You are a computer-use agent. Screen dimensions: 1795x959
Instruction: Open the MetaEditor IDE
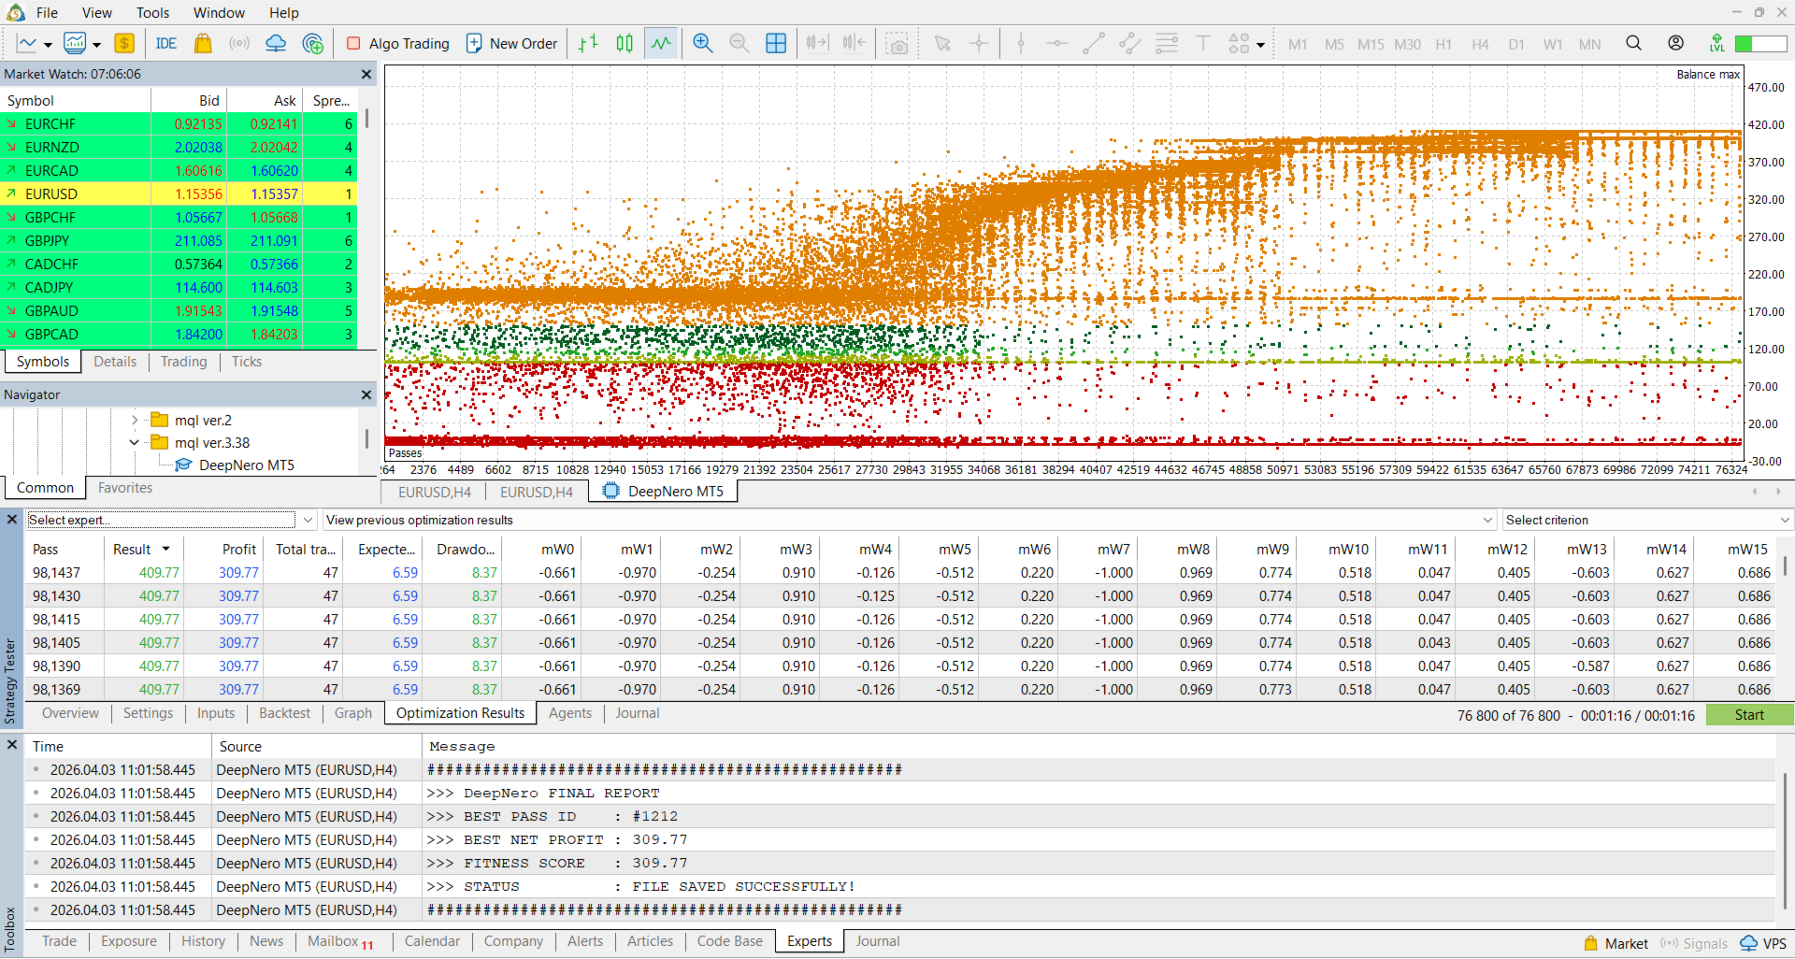tap(166, 43)
